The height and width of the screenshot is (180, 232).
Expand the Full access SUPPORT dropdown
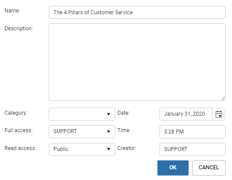pos(82,131)
